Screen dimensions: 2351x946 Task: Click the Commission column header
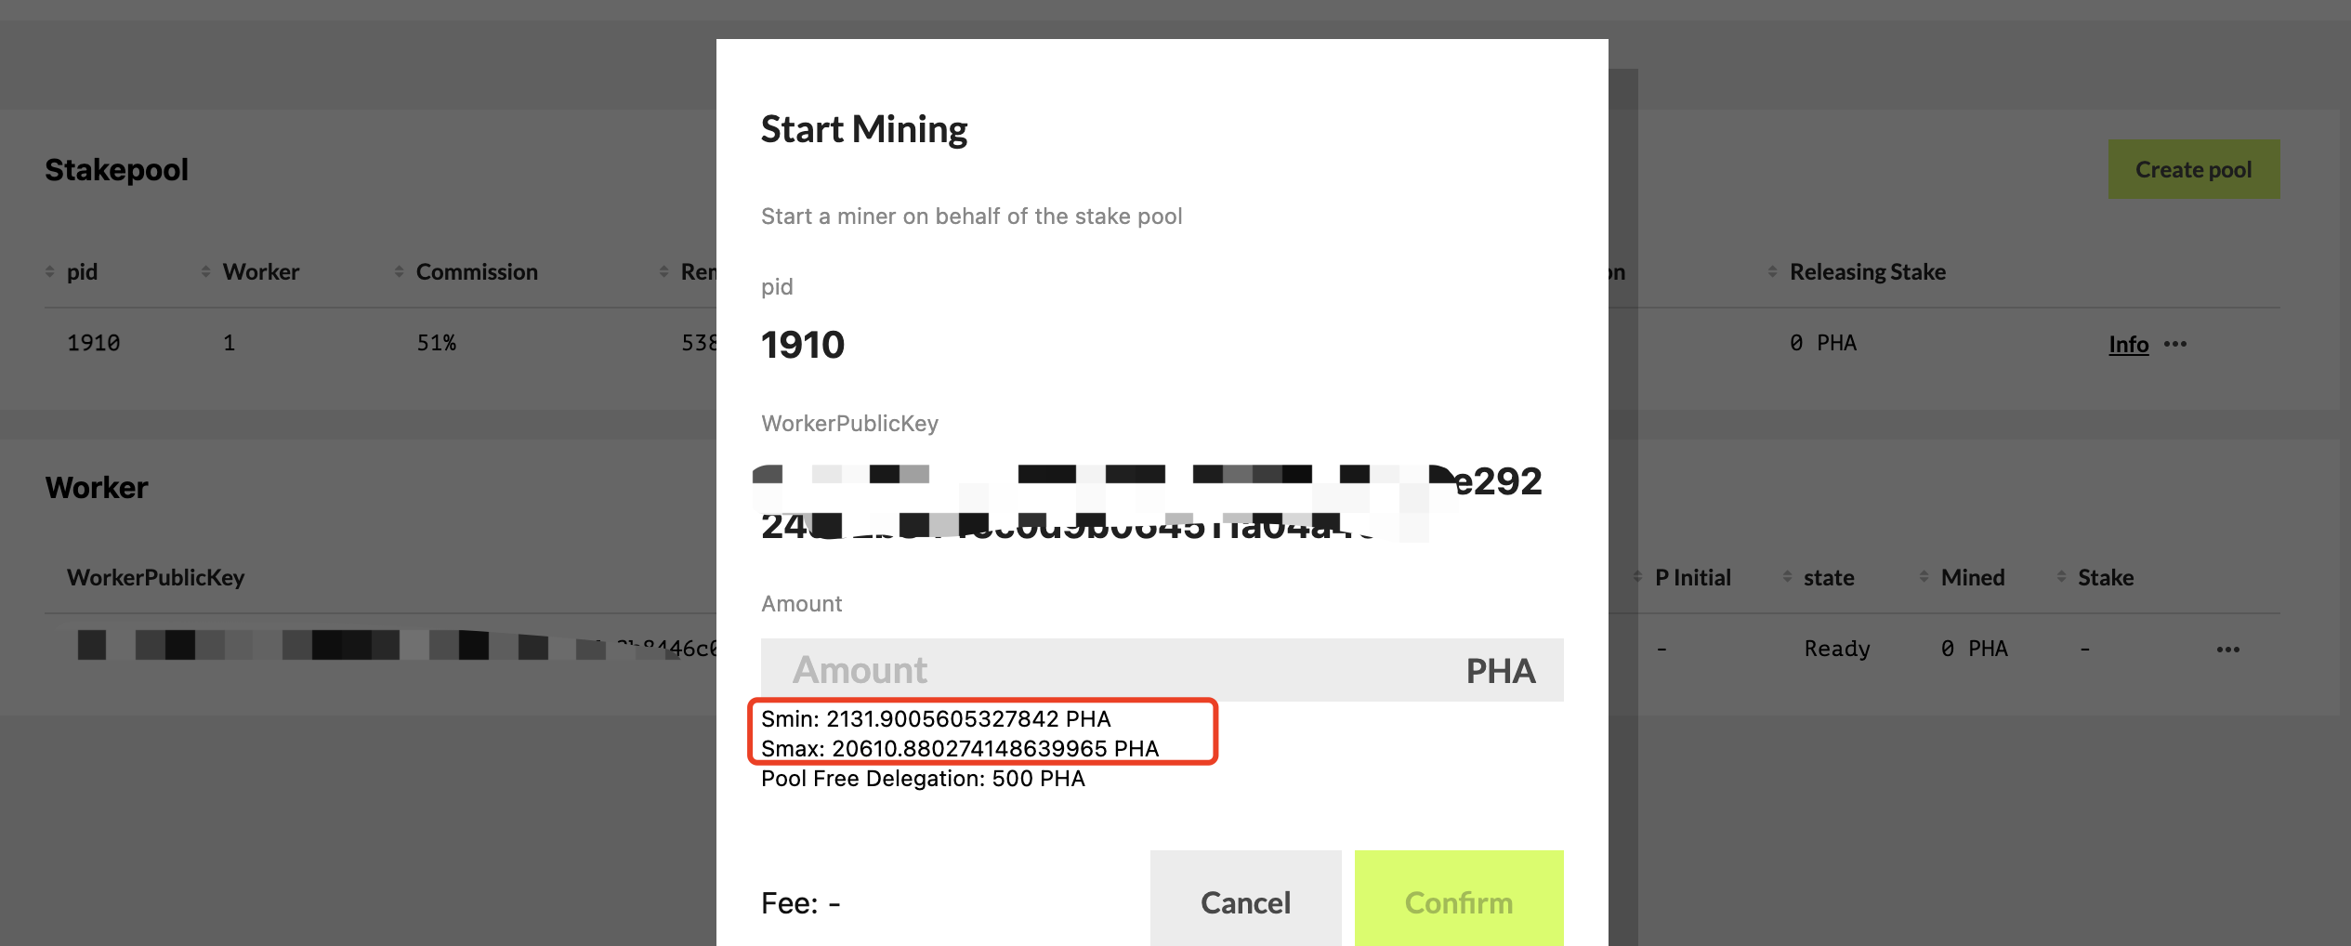click(477, 271)
